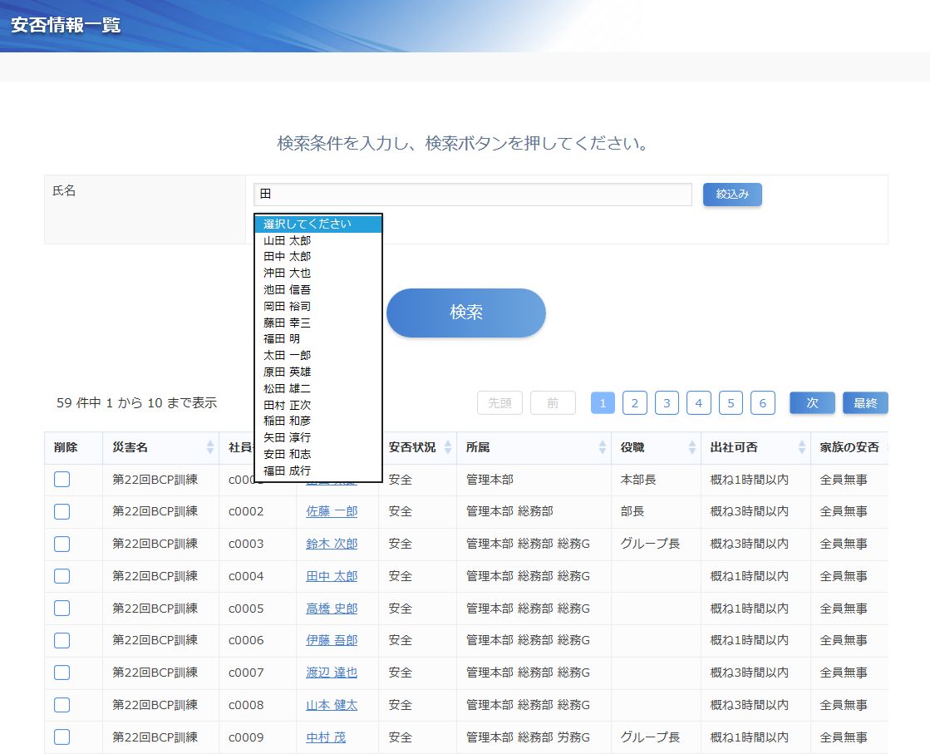The width and height of the screenshot is (930, 754).
Task: Check the delete box for employee c0004
Action: (62, 576)
